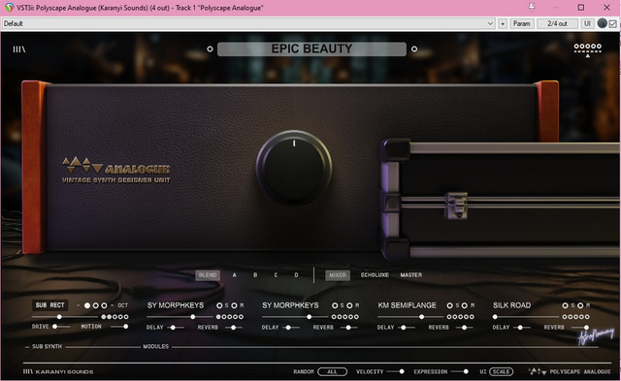Adjust the VELOCITY slider
The image size is (621, 381).
pyautogui.click(x=396, y=371)
